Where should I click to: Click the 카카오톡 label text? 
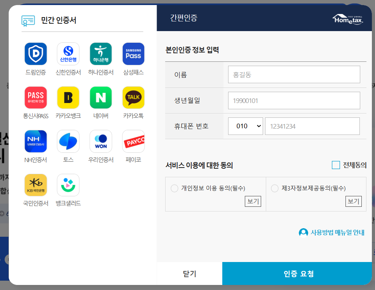[x=133, y=116]
